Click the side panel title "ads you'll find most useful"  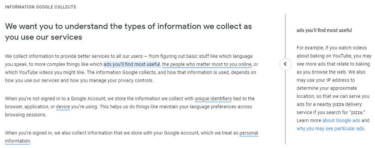(324, 30)
